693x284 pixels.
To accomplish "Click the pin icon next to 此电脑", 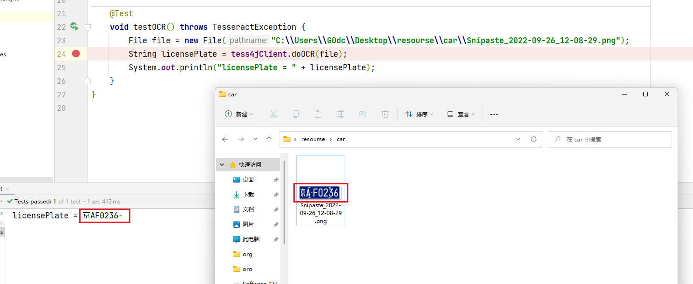I will (276, 239).
